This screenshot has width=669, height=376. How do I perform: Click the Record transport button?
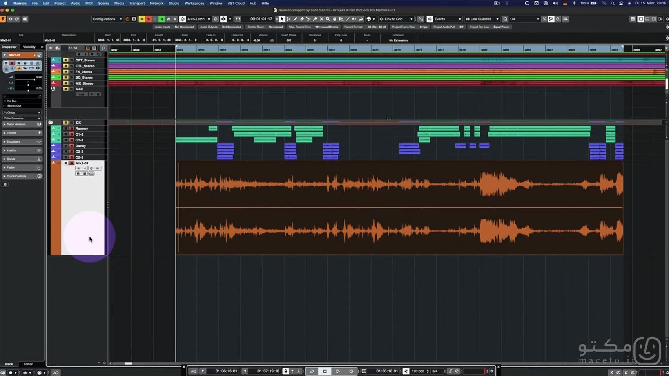click(x=351, y=371)
